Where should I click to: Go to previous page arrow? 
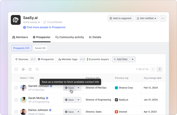coord(153,69)
